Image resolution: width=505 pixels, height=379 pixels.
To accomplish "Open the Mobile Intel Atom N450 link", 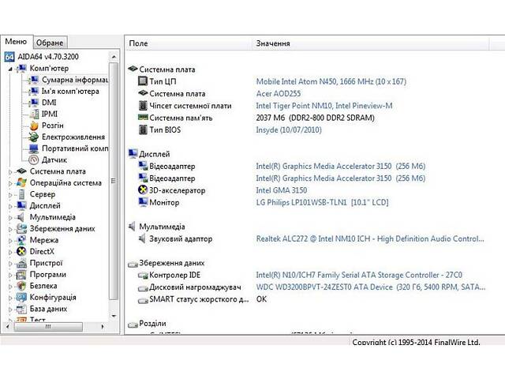I will pos(331,81).
